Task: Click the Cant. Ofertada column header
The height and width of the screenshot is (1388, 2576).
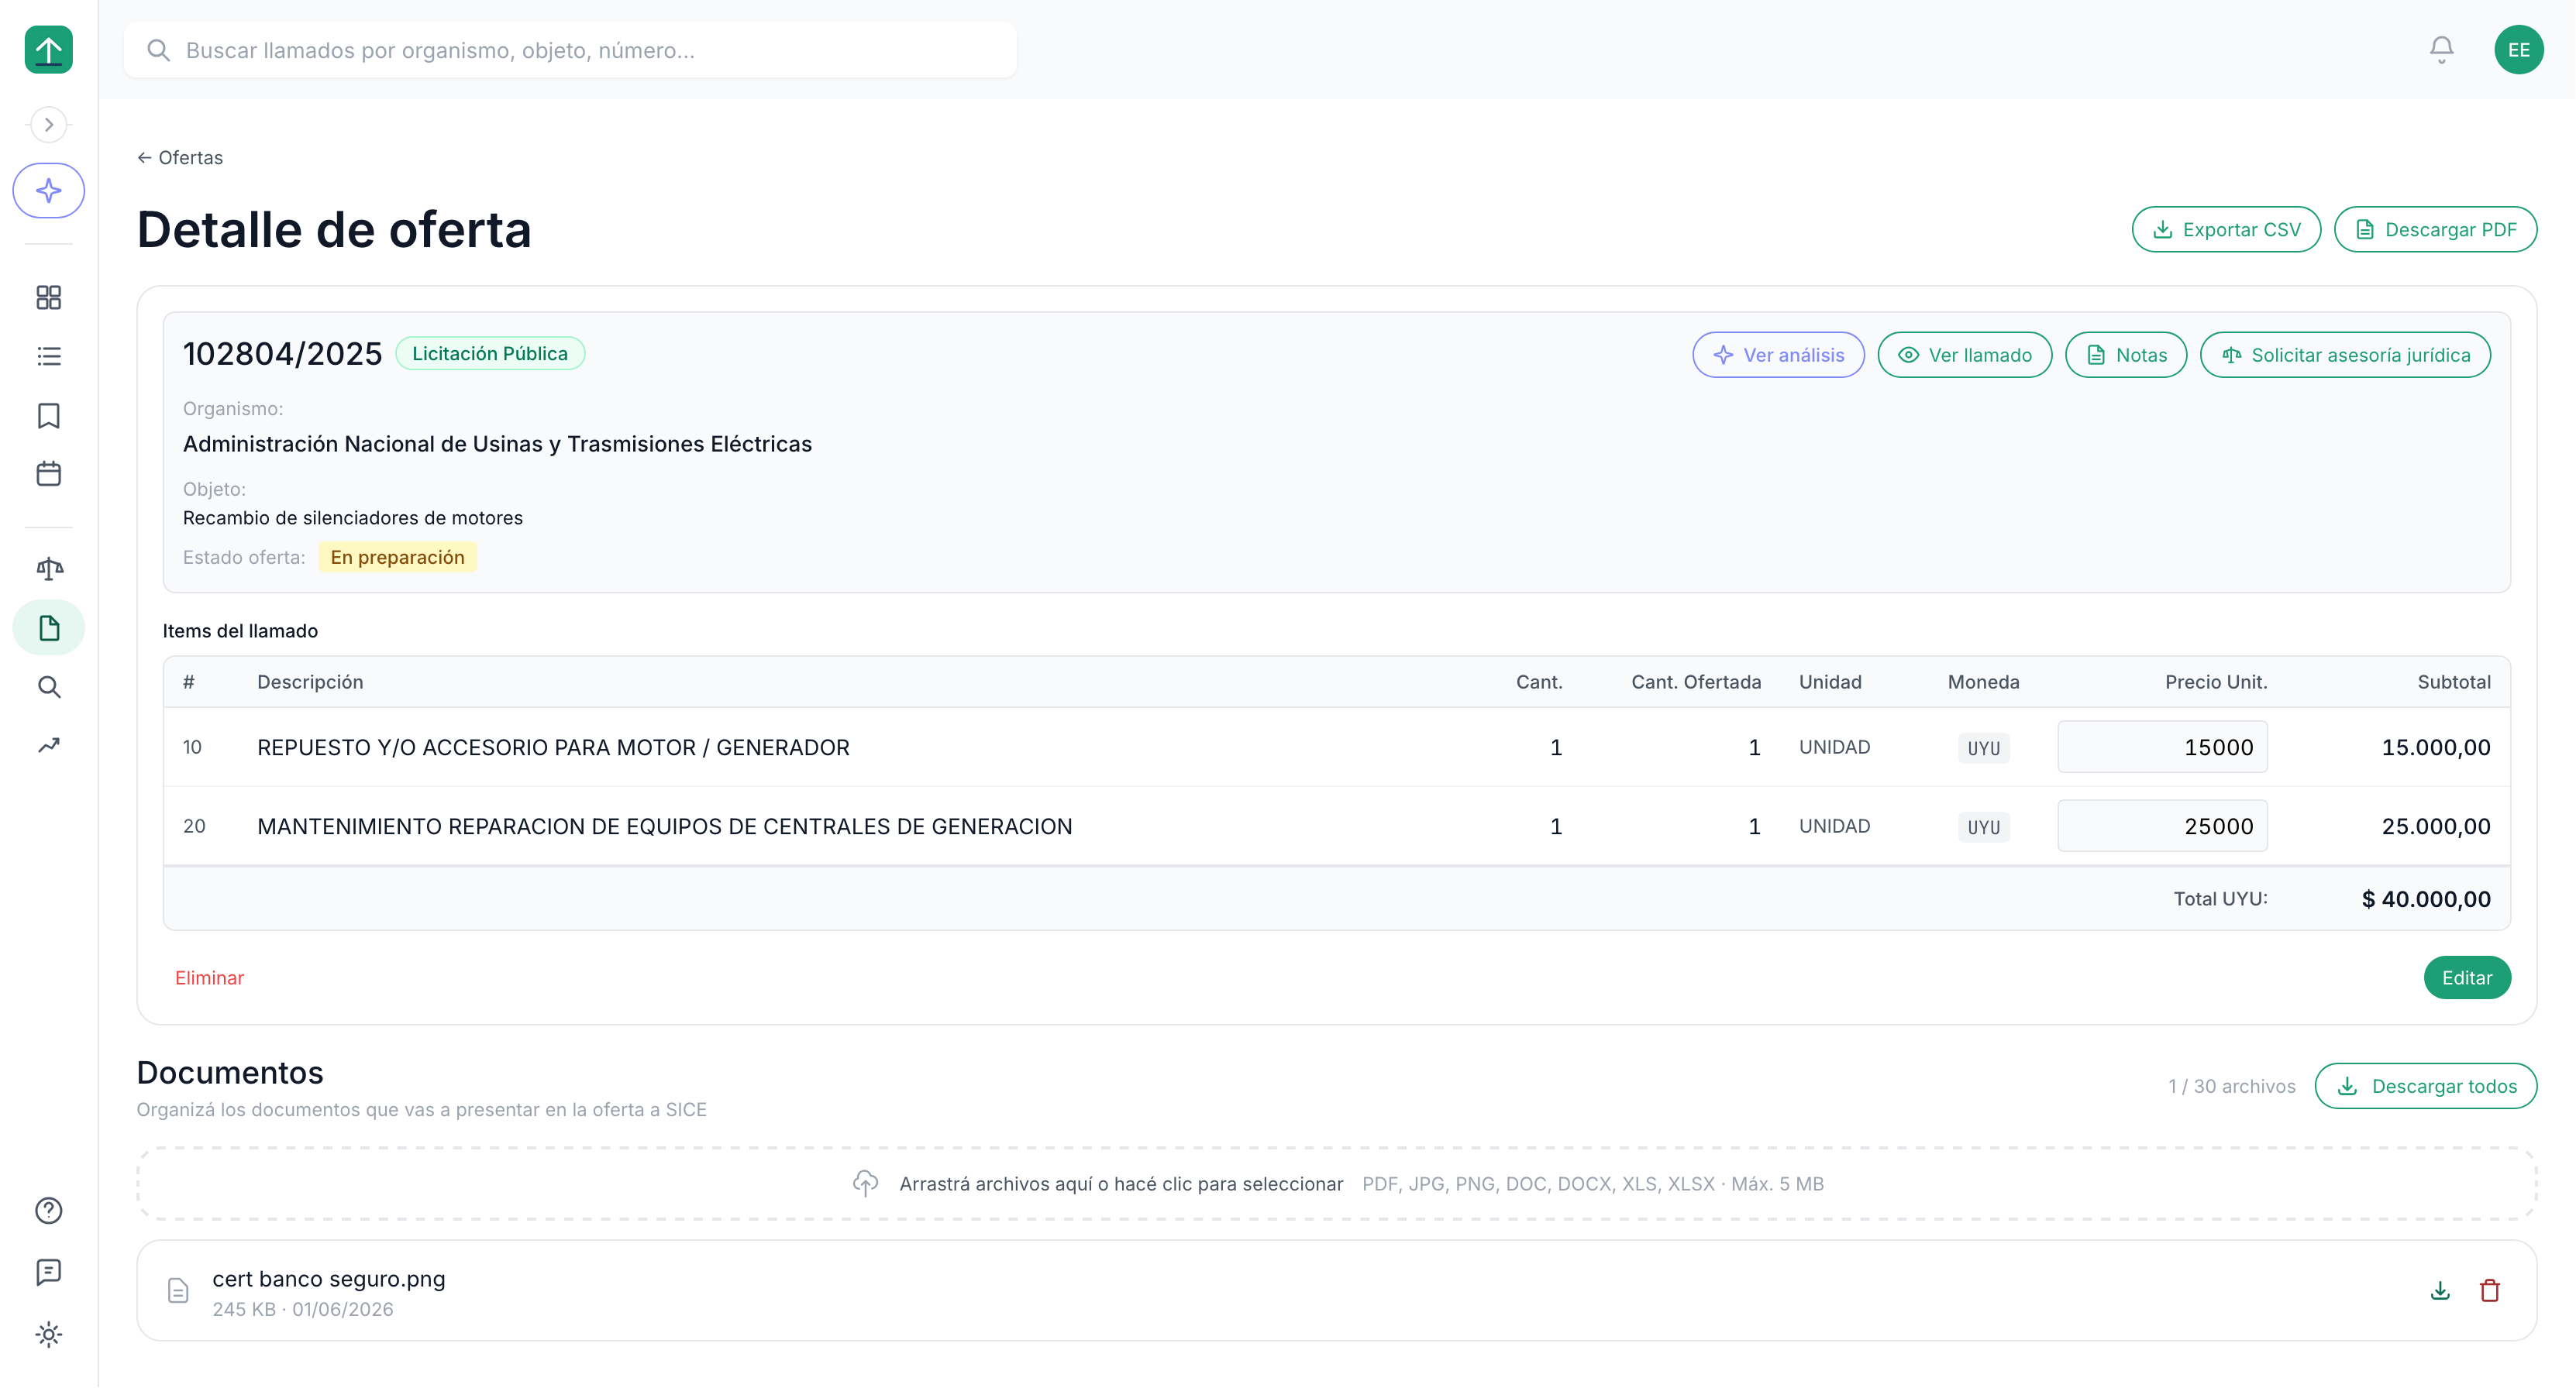Action: tap(1696, 682)
